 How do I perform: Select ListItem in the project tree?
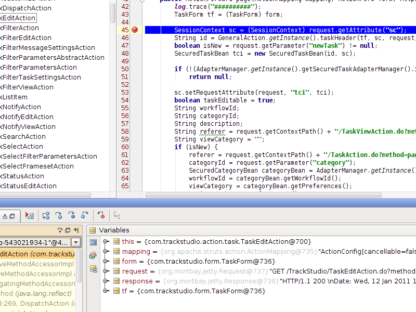14,97
